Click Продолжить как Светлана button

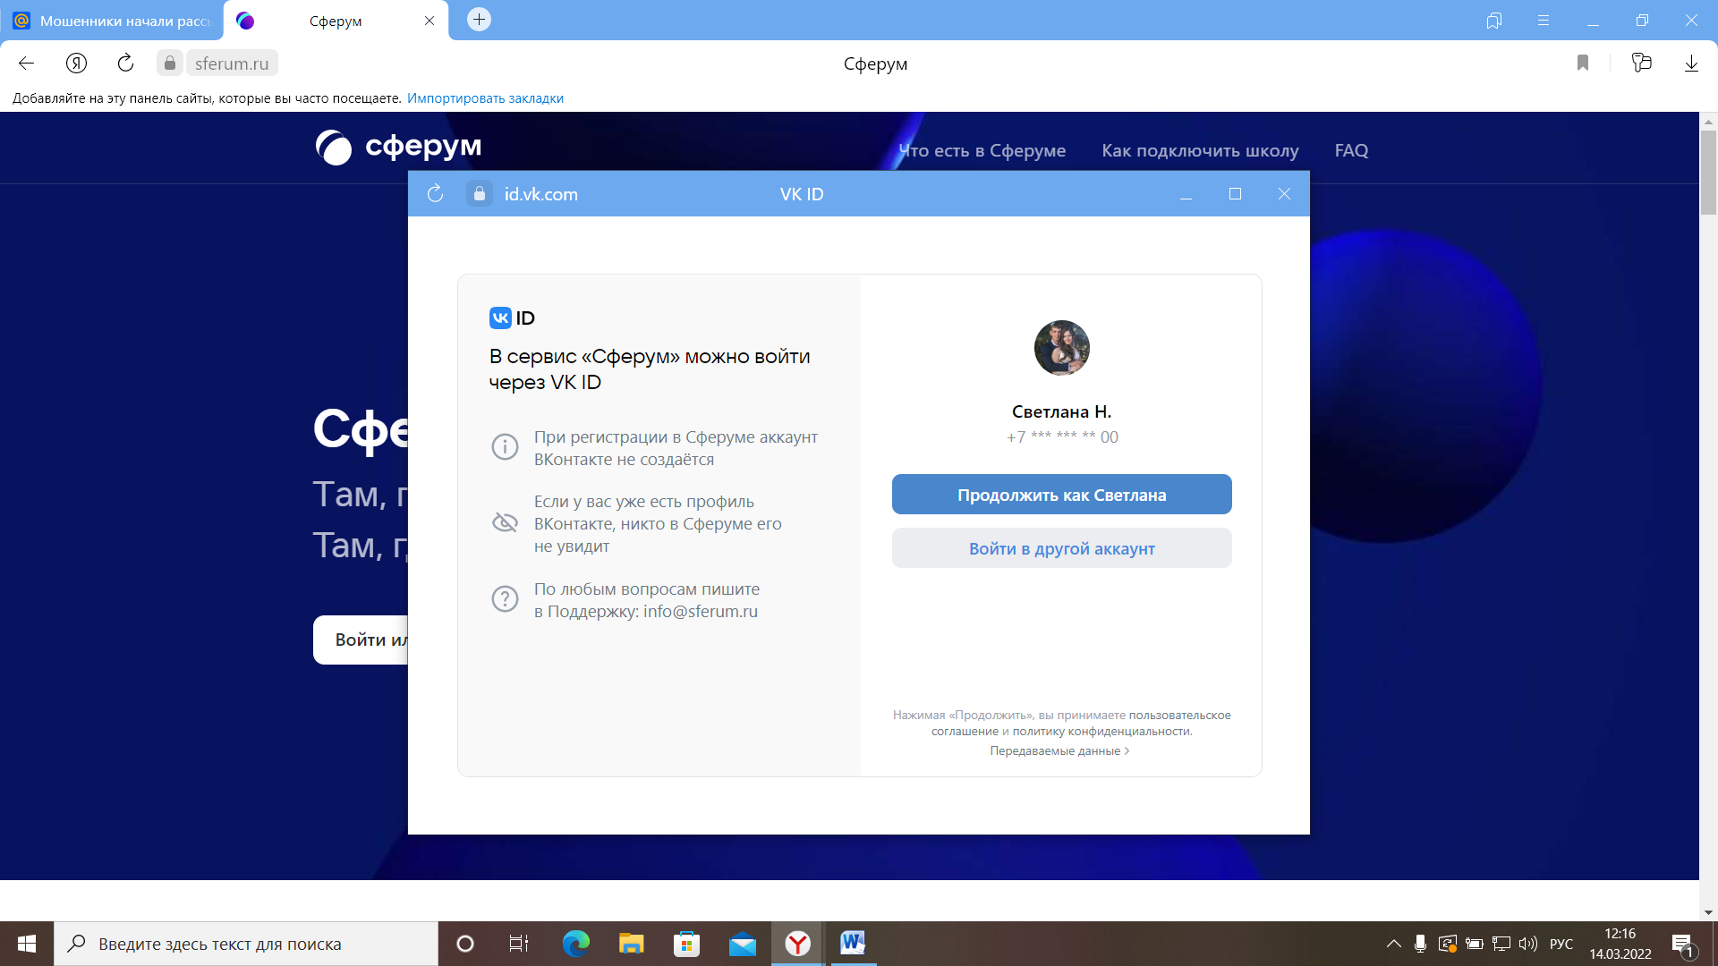[1062, 495]
